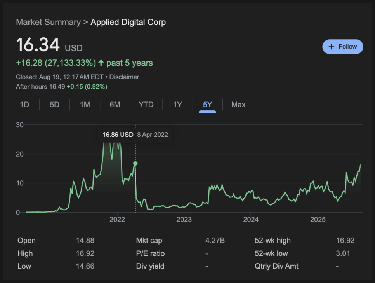Switch to the 1D range tab
Image resolution: width=375 pixels, height=283 pixels.
tap(24, 105)
